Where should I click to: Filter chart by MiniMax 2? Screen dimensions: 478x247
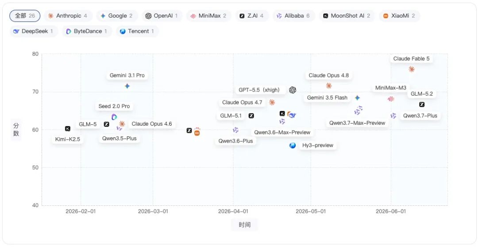pyautogui.click(x=209, y=16)
